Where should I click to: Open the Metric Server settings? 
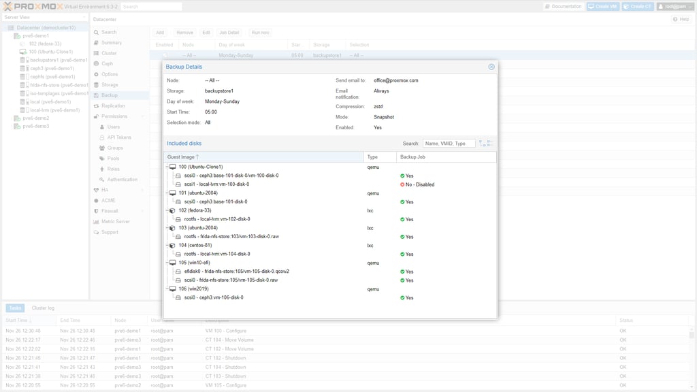(114, 220)
